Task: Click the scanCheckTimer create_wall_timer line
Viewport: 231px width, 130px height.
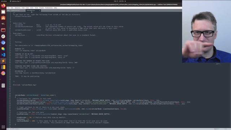Action: coord(71,109)
